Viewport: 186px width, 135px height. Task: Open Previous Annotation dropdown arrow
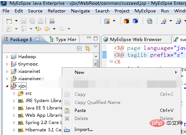click(x=31, y=29)
